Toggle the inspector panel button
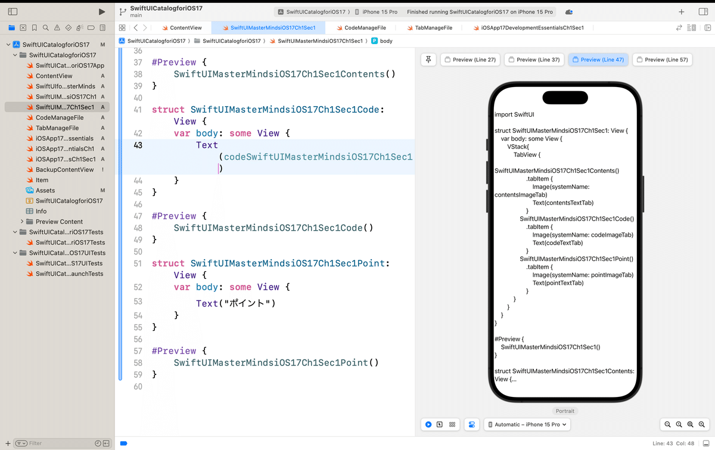 pos(702,12)
